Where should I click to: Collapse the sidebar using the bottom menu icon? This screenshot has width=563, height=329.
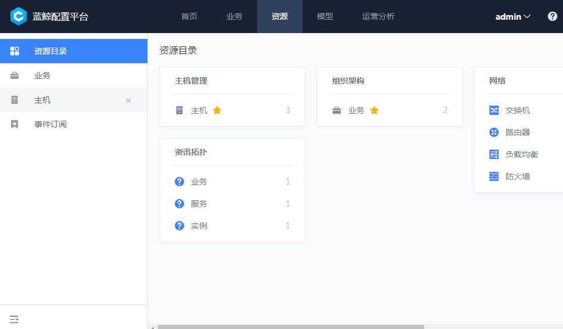click(x=14, y=319)
